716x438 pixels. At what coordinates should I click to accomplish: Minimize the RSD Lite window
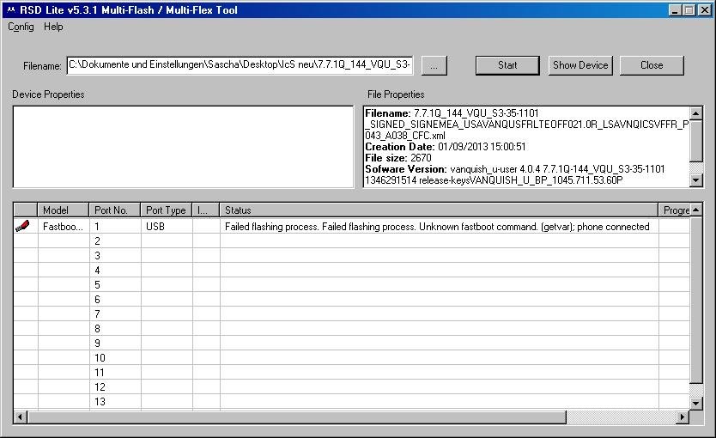tap(675, 10)
